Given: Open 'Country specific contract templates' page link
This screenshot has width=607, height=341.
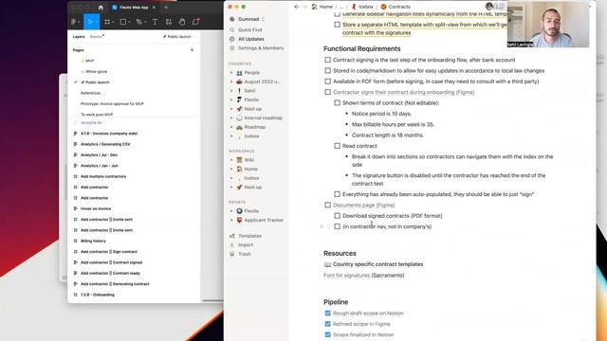Looking at the screenshot, I should coord(377,264).
